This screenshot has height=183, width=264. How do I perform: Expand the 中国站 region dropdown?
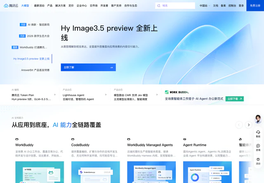point(205,5)
